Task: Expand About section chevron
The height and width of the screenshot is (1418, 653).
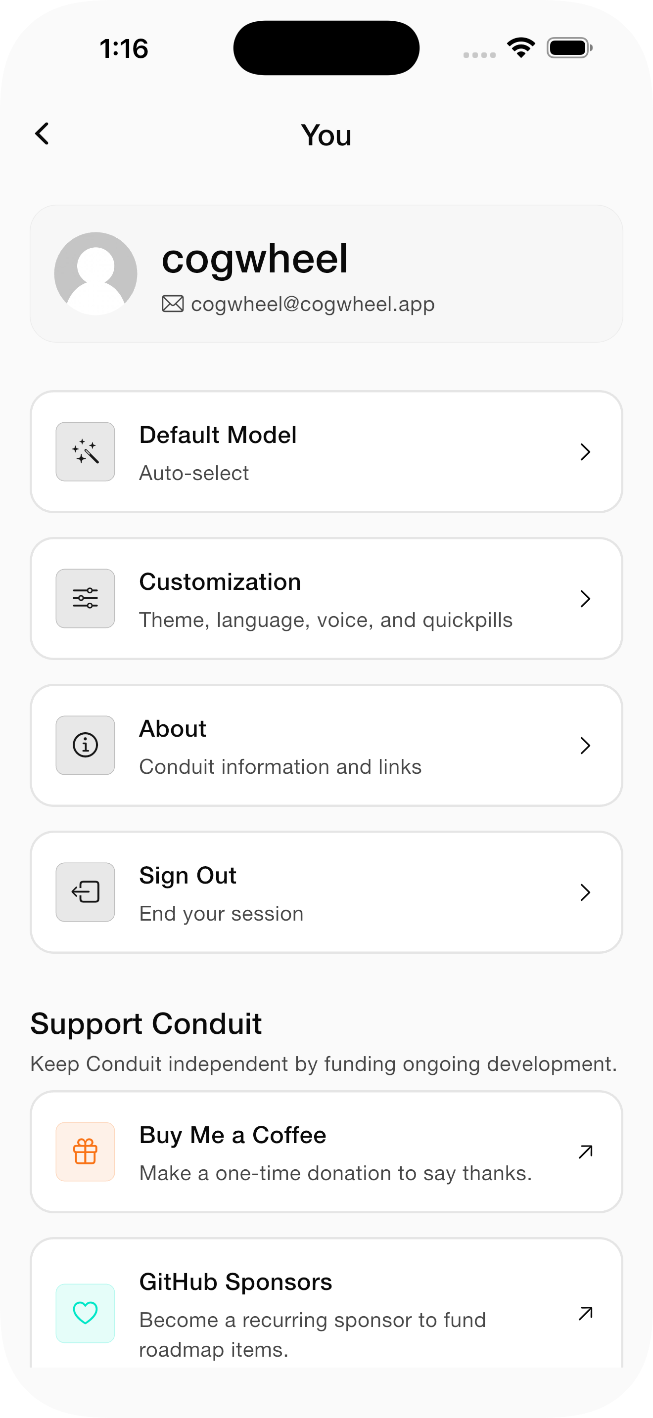Action: (585, 745)
